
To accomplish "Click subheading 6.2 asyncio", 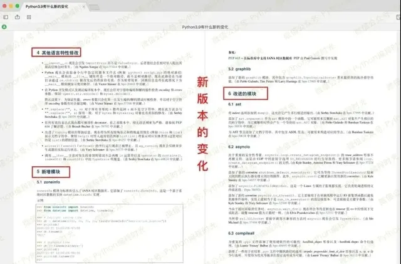I will (x=239, y=147).
